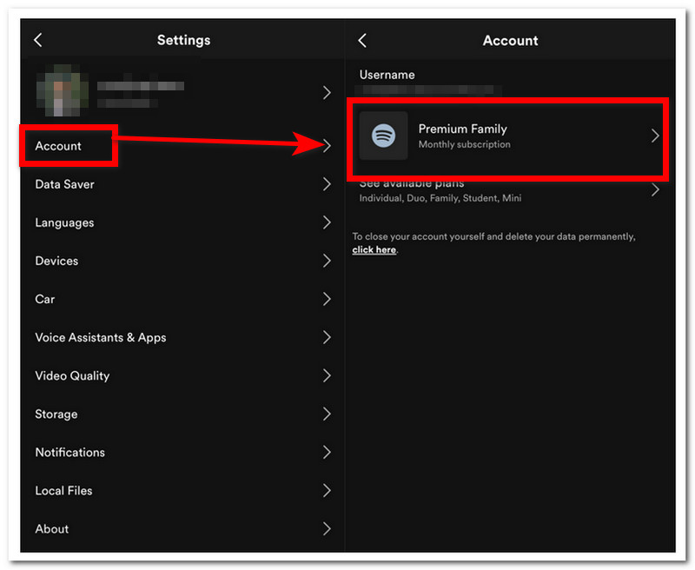Image resolution: width=695 pixels, height=570 pixels.
Task: Go back from the Settings screen
Action: click(38, 41)
